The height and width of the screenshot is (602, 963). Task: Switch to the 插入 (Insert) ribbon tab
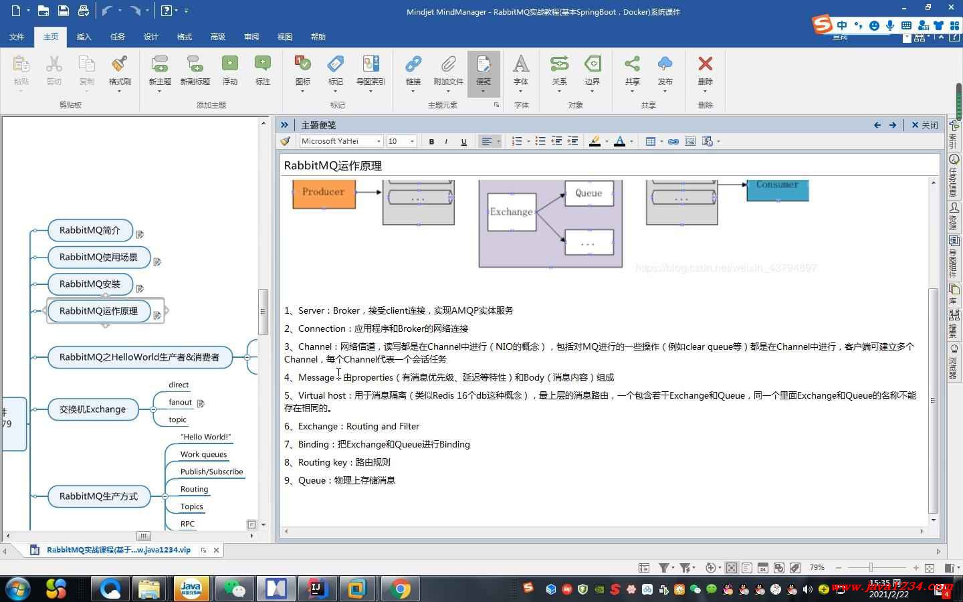(x=84, y=37)
